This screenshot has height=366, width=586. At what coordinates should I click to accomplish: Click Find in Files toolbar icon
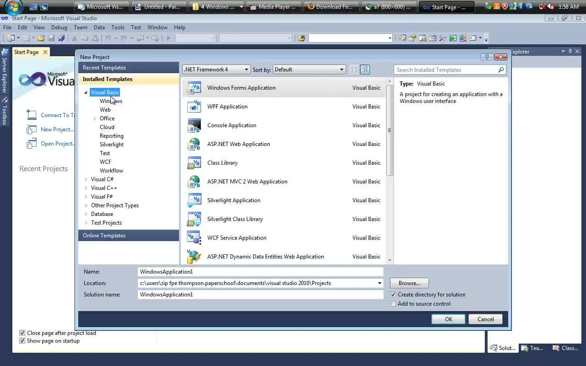pyautogui.click(x=301, y=38)
